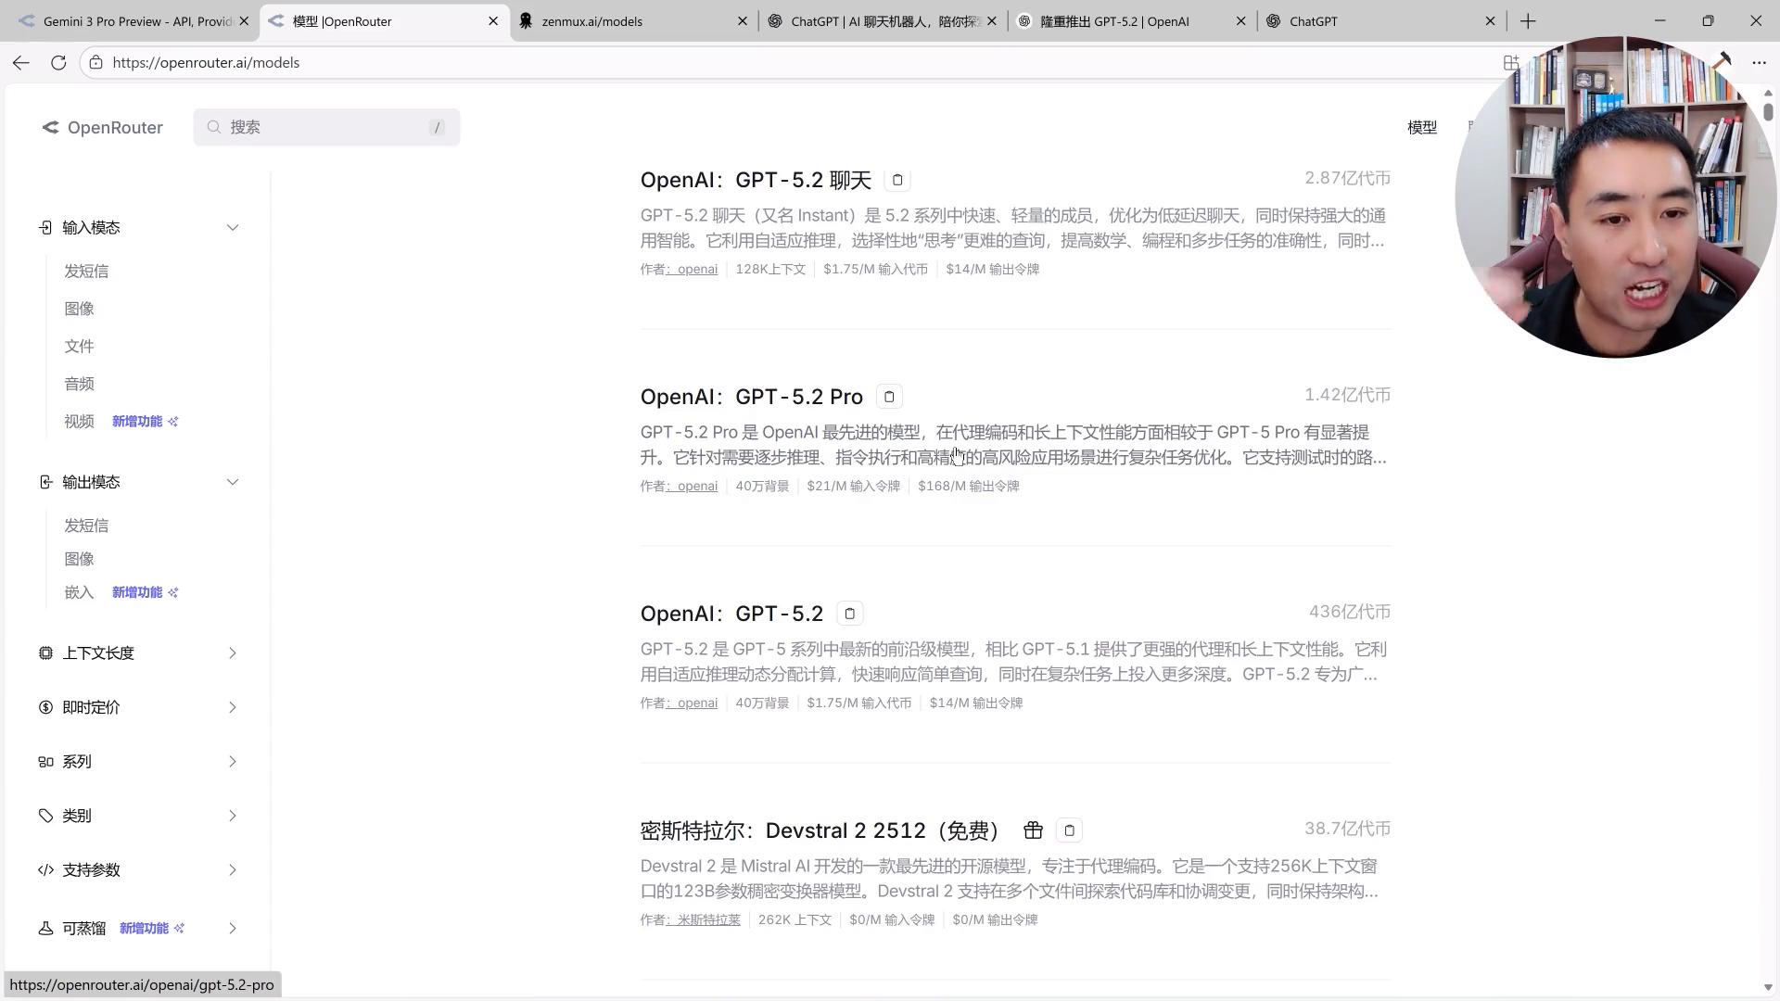Copy the GPT-5.2 聊天 model identifier
1780x1001 pixels.
point(896,179)
